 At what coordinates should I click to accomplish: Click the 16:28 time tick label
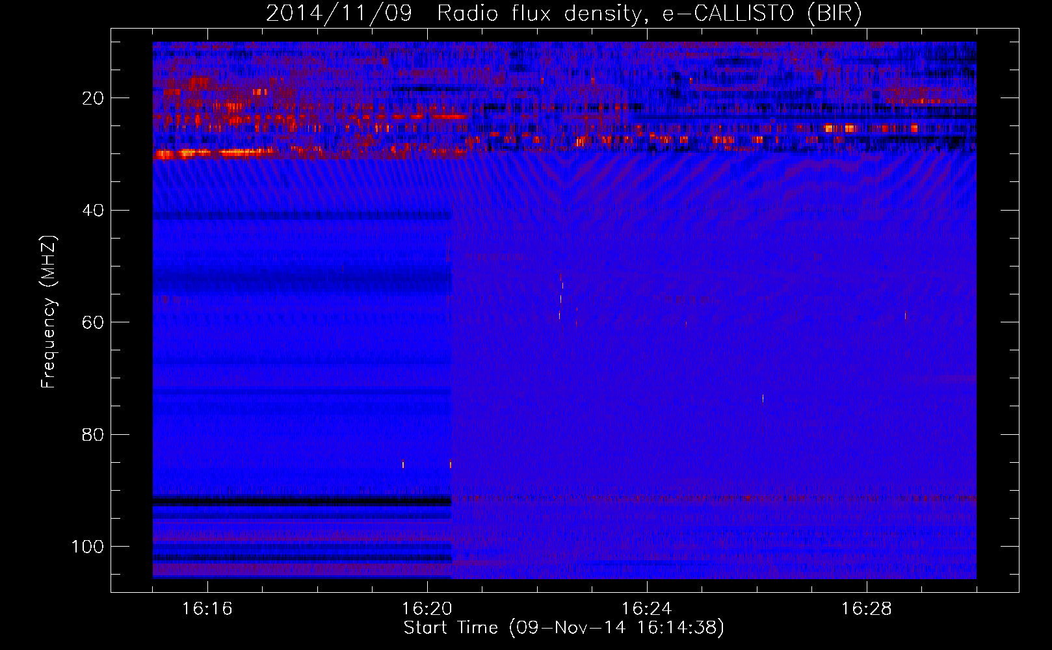coord(867,609)
